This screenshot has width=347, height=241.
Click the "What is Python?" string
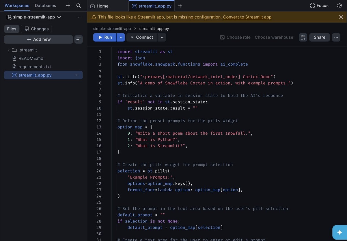click(156, 140)
